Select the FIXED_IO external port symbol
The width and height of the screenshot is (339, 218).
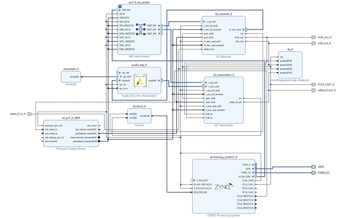[314, 173]
